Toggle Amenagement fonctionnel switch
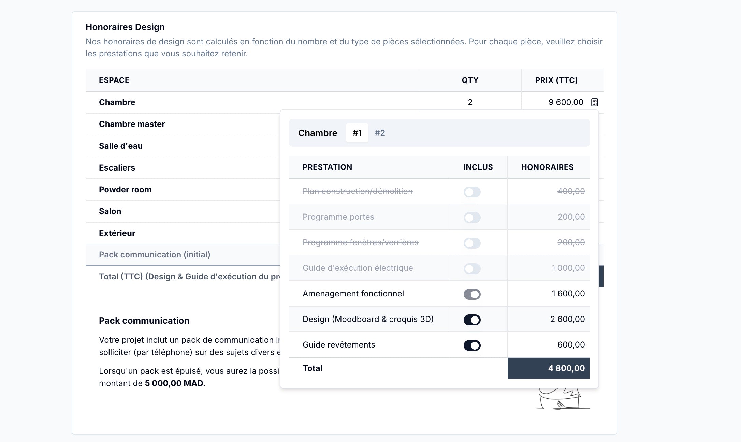The image size is (741, 442). (x=472, y=294)
